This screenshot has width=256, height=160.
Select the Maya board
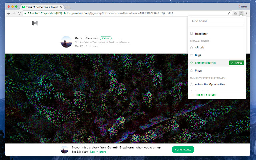[198, 70]
